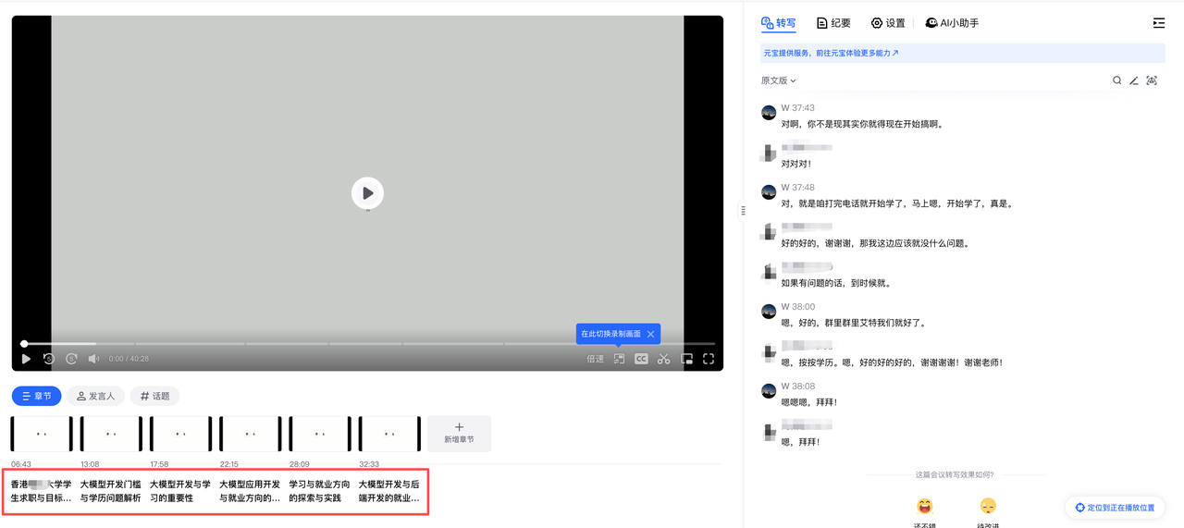Screen dimensions: 1184x528
Task: Close the 在此切换录制画面 tooltip
Action: coord(650,334)
